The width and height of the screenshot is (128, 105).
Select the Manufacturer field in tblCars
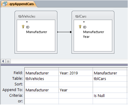[x=94, y=32]
